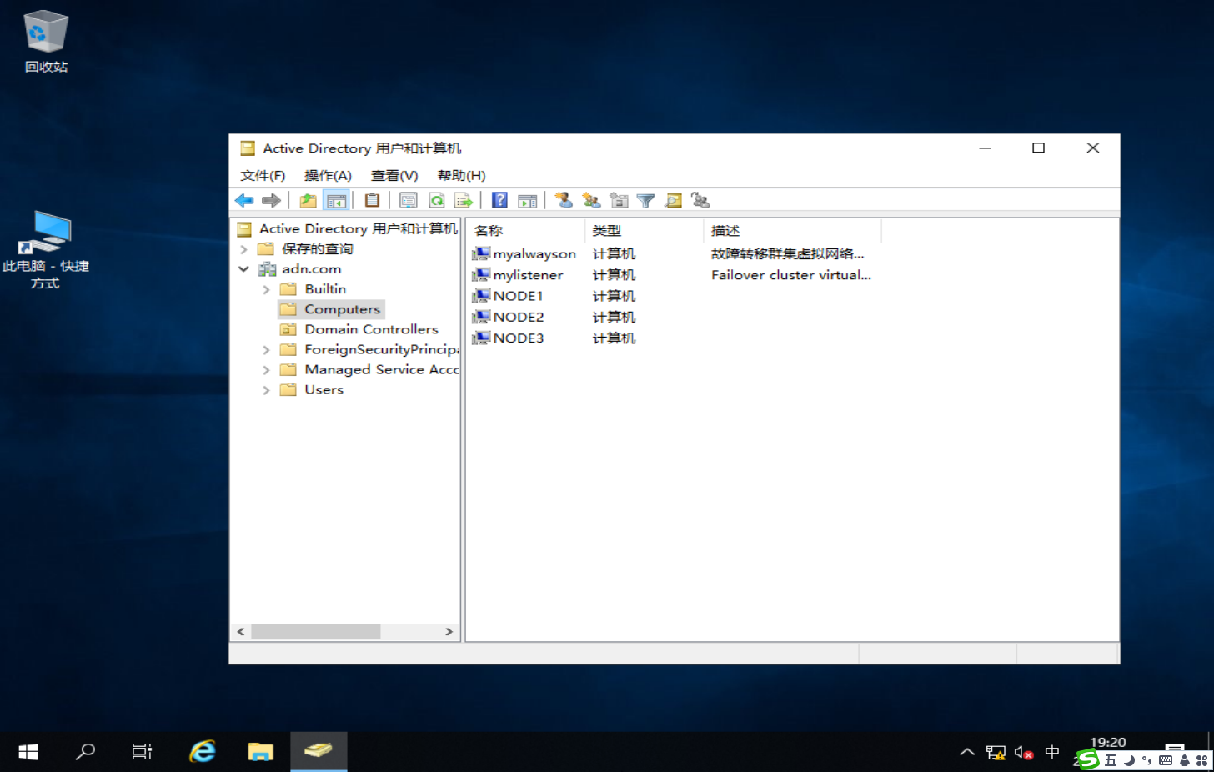Select the Managed Service Accounts folder
The image size is (1214, 772).
tap(381, 368)
